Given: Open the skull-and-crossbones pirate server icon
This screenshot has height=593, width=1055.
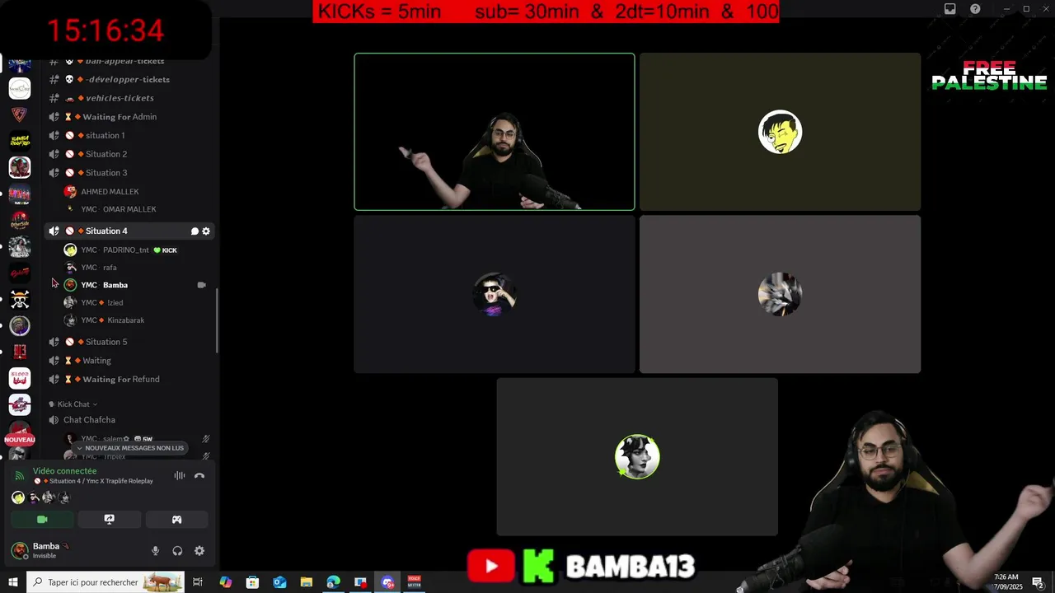Looking at the screenshot, I should [x=20, y=300].
